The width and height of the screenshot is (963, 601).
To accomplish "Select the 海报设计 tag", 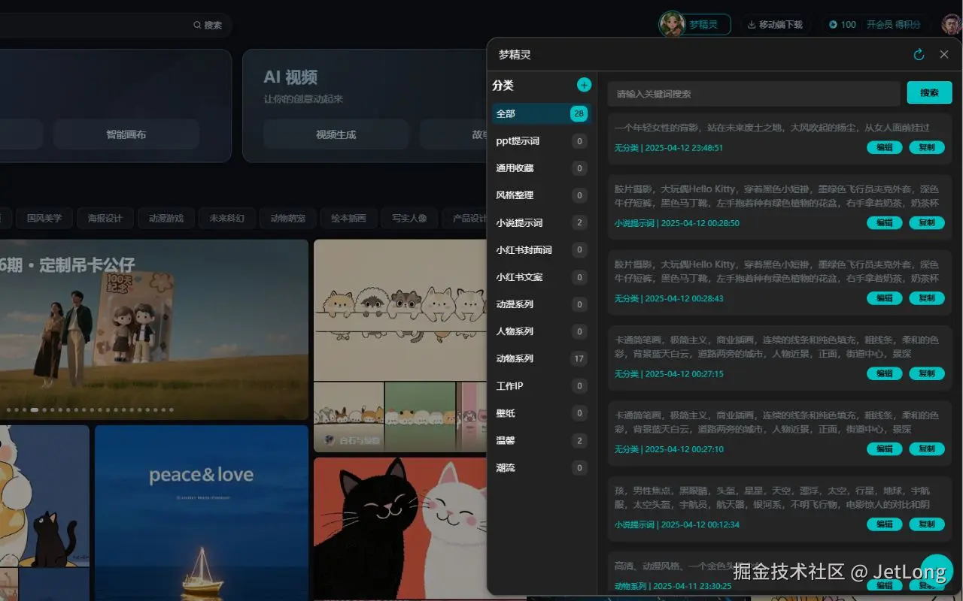I will coord(105,219).
